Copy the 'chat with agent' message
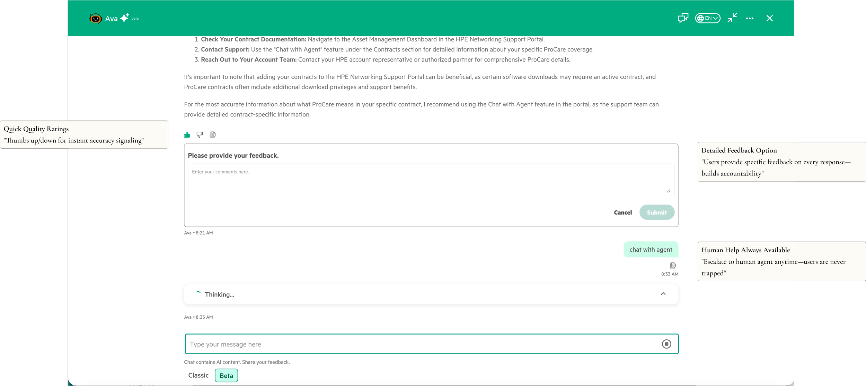The image size is (866, 386). coord(673,265)
